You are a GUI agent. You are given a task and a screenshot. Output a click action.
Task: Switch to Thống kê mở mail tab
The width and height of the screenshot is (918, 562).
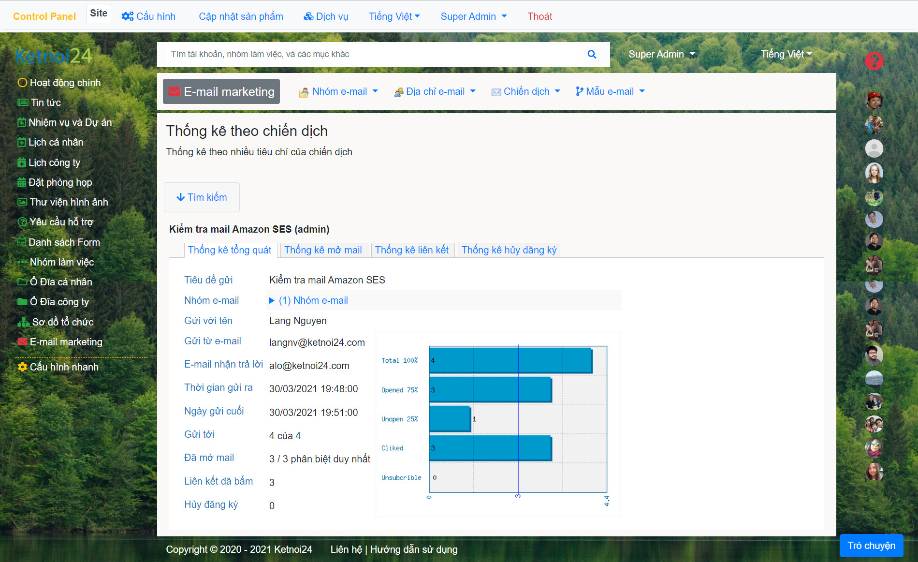click(323, 250)
